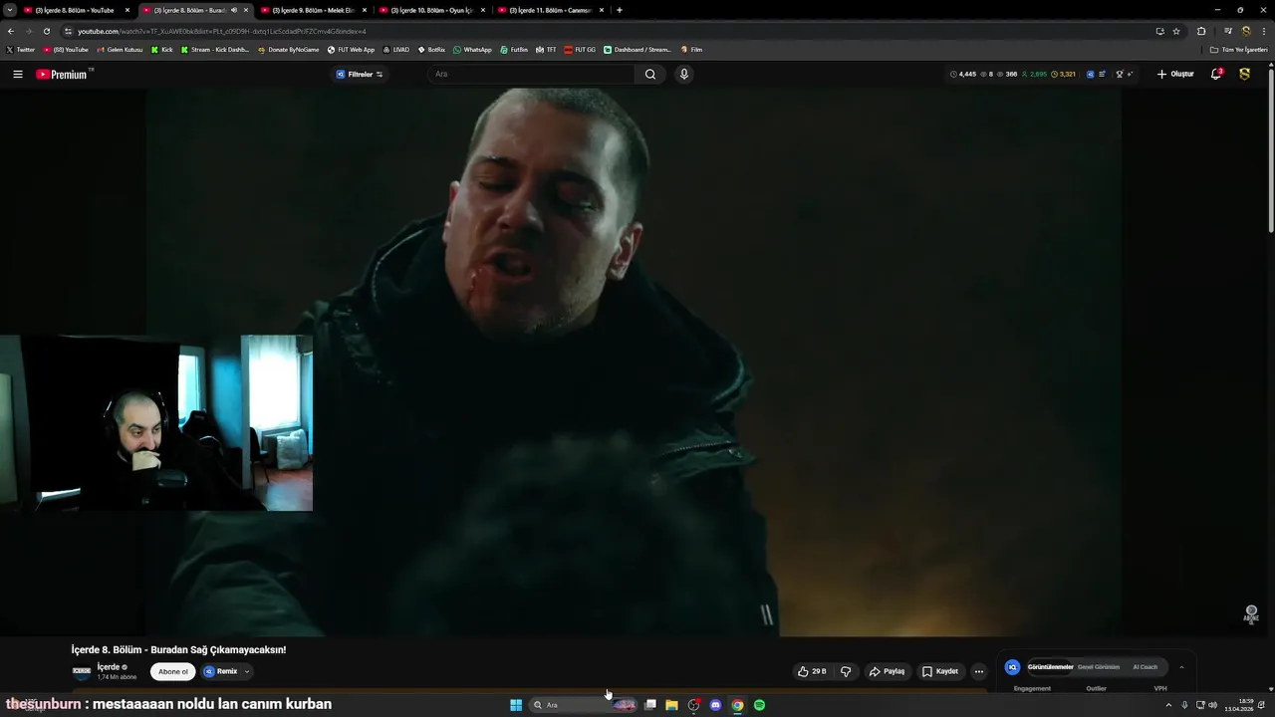Screen dimensions: 1275x717
Task: Open the YouTube account avatar menu
Action: [1244, 74]
